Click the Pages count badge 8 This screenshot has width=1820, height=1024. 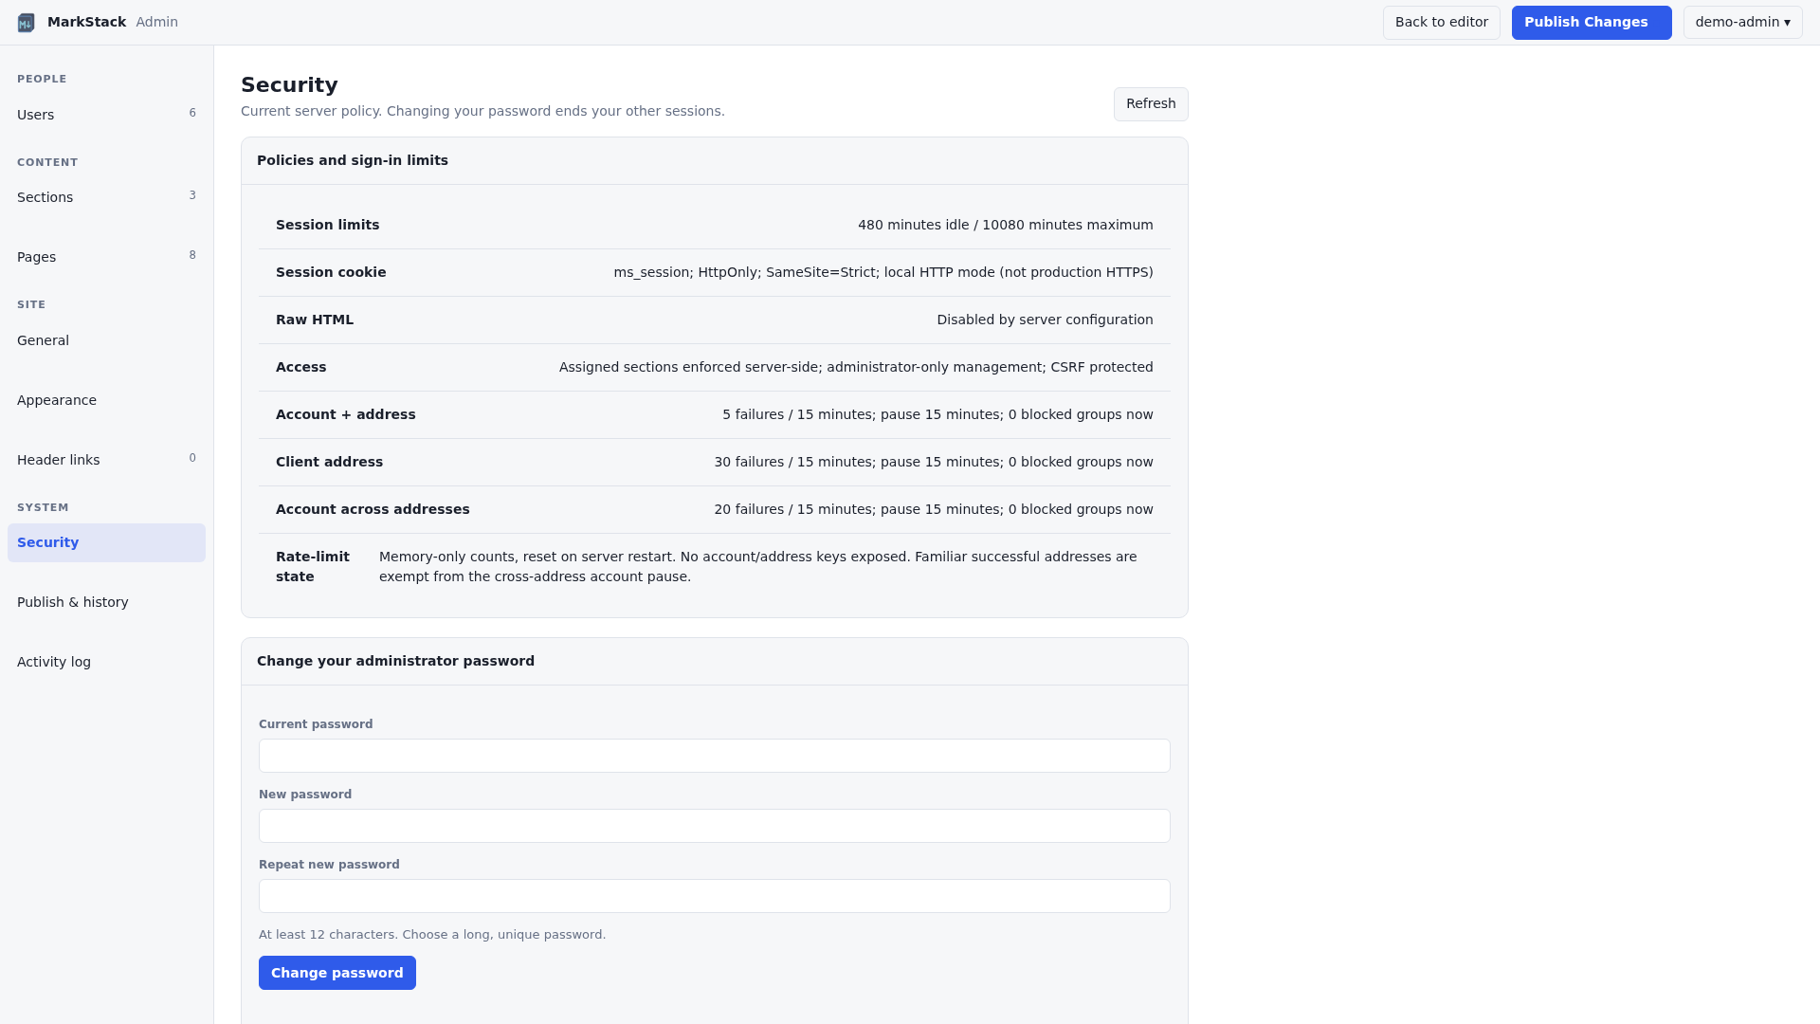[x=192, y=255]
